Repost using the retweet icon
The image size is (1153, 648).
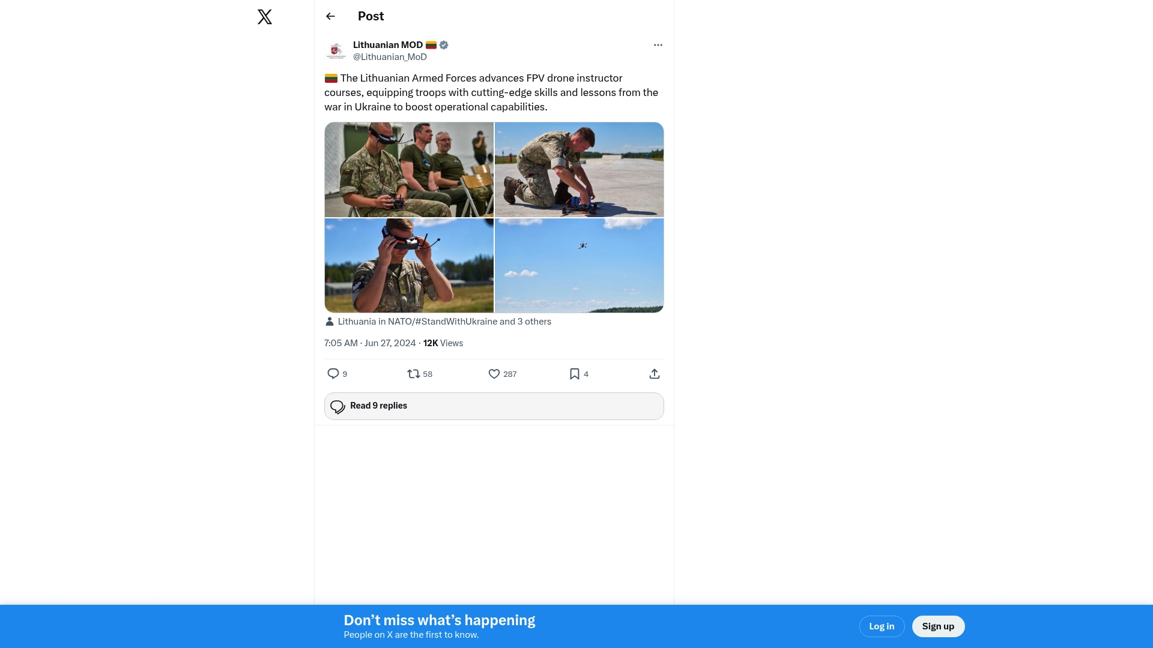click(413, 374)
